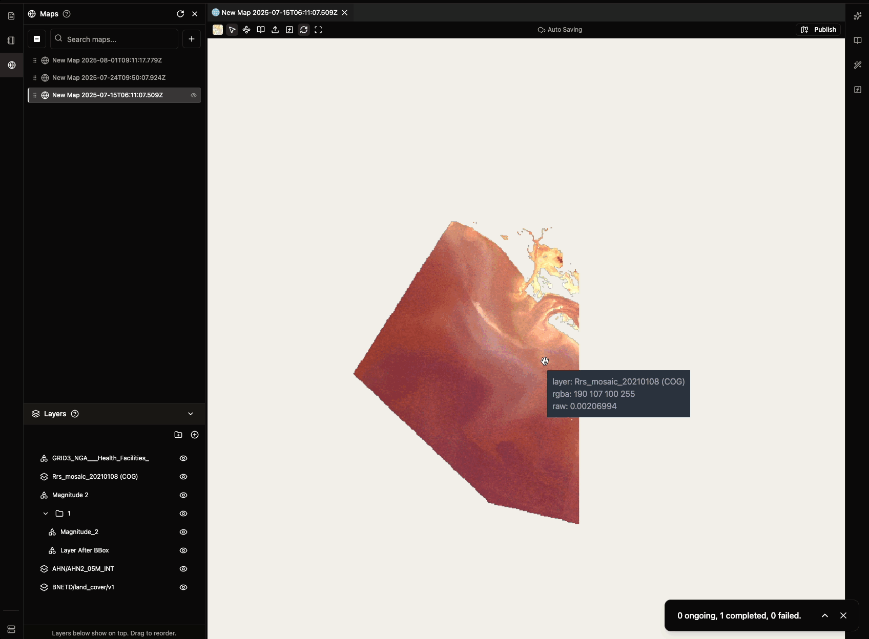
Task: Select the AHN/AHN2_05M_INT layer
Action: [83, 569]
